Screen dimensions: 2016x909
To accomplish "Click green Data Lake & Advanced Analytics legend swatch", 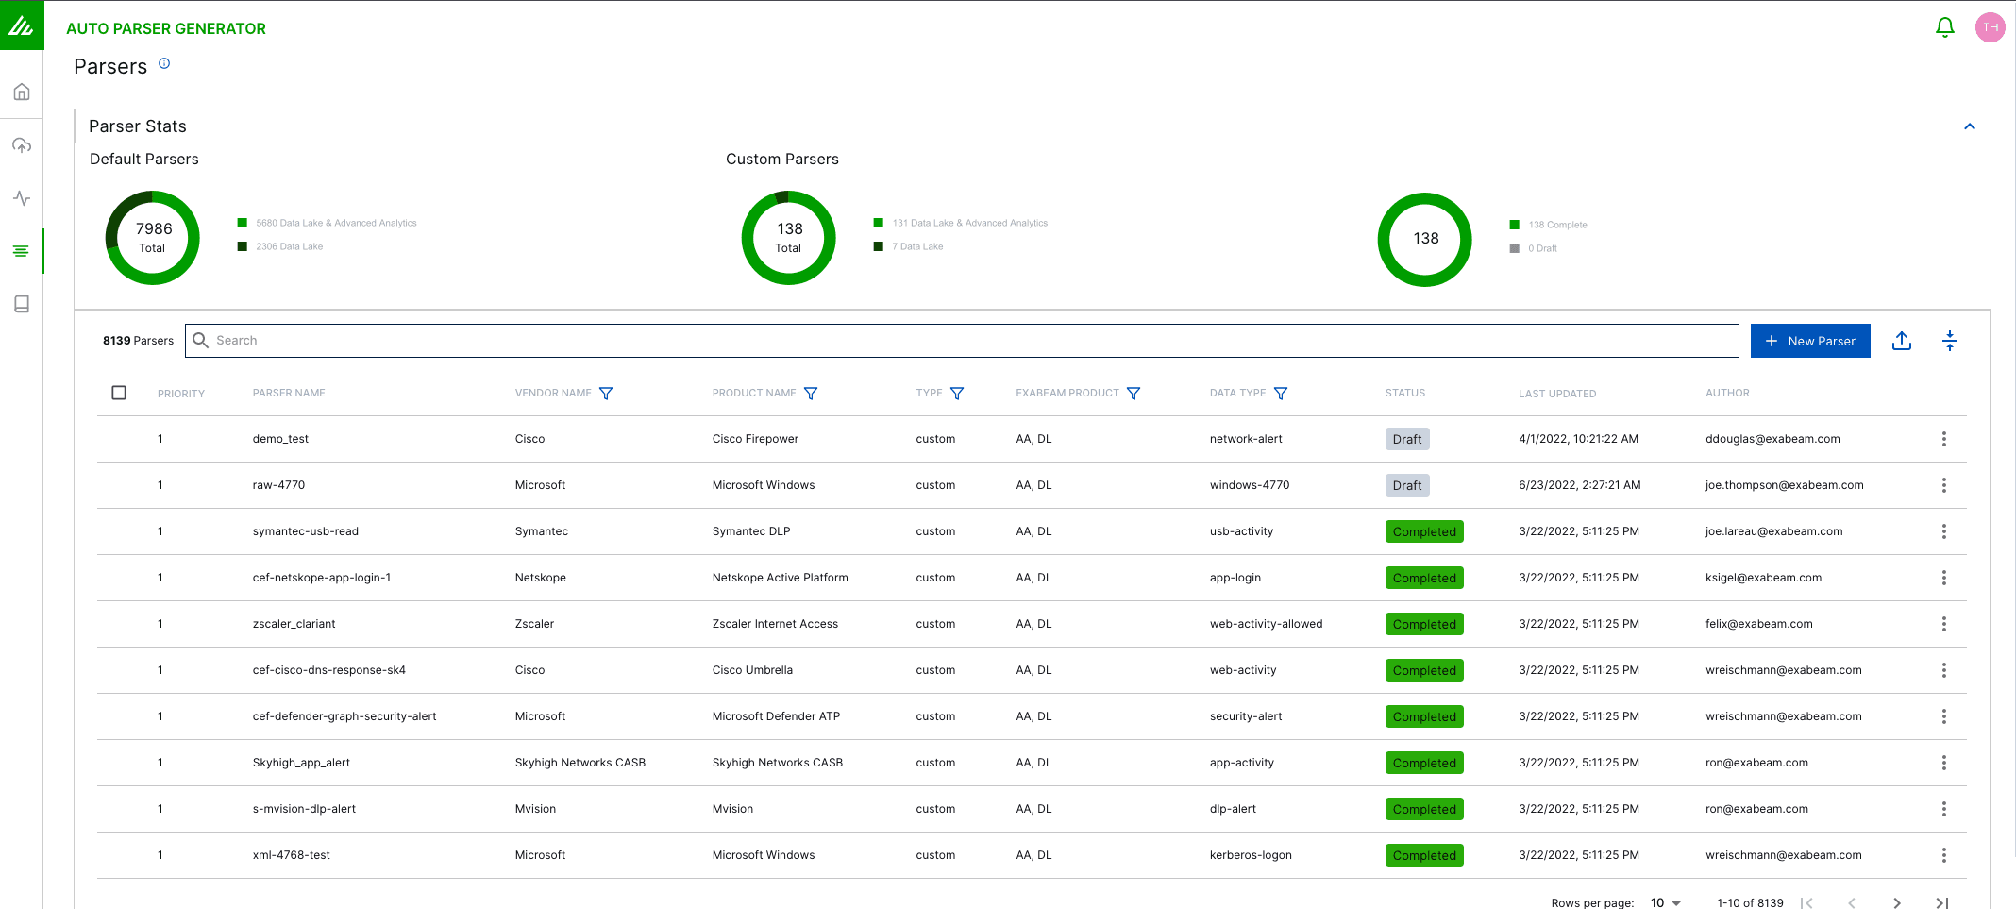I will click(x=243, y=223).
